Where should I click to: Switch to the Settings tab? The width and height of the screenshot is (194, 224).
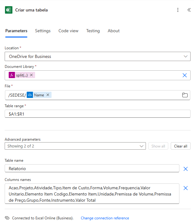point(43,31)
